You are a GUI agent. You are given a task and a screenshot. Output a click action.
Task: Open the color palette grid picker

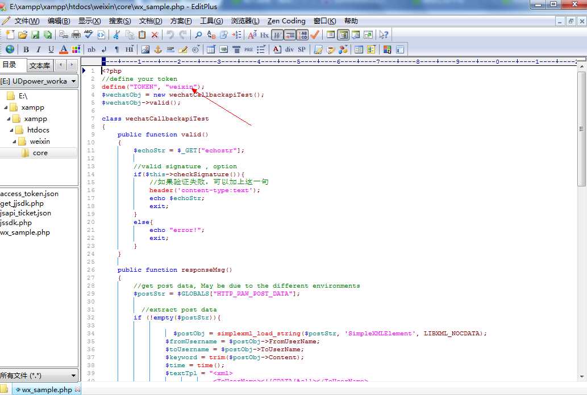click(76, 49)
